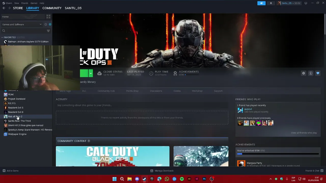Go forward with the right arrow
The height and width of the screenshot is (183, 326).
[x=9, y=8]
